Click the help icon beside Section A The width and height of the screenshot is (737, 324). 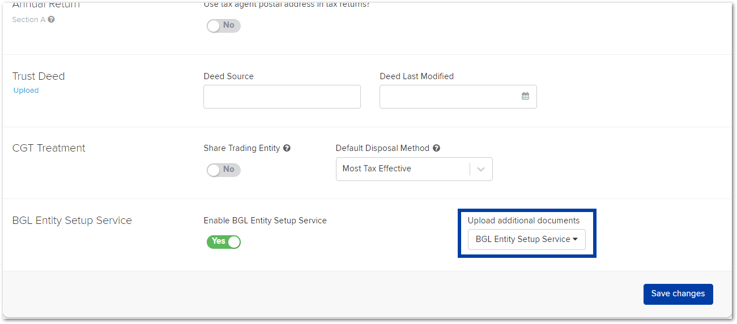click(52, 19)
